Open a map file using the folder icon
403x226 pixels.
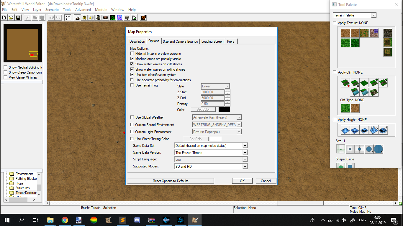click(11, 18)
